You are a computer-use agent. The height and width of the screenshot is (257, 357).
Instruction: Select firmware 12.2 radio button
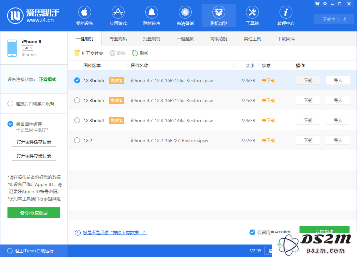pos(77,140)
